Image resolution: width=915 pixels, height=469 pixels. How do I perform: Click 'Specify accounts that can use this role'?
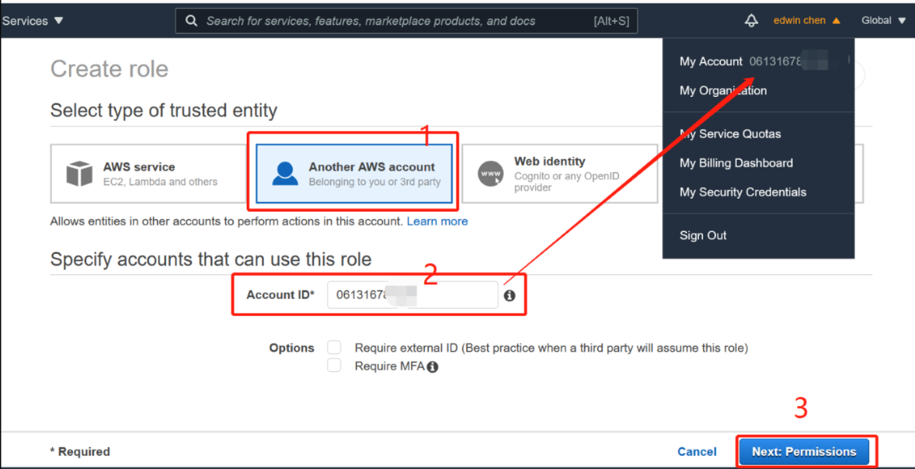(x=211, y=259)
